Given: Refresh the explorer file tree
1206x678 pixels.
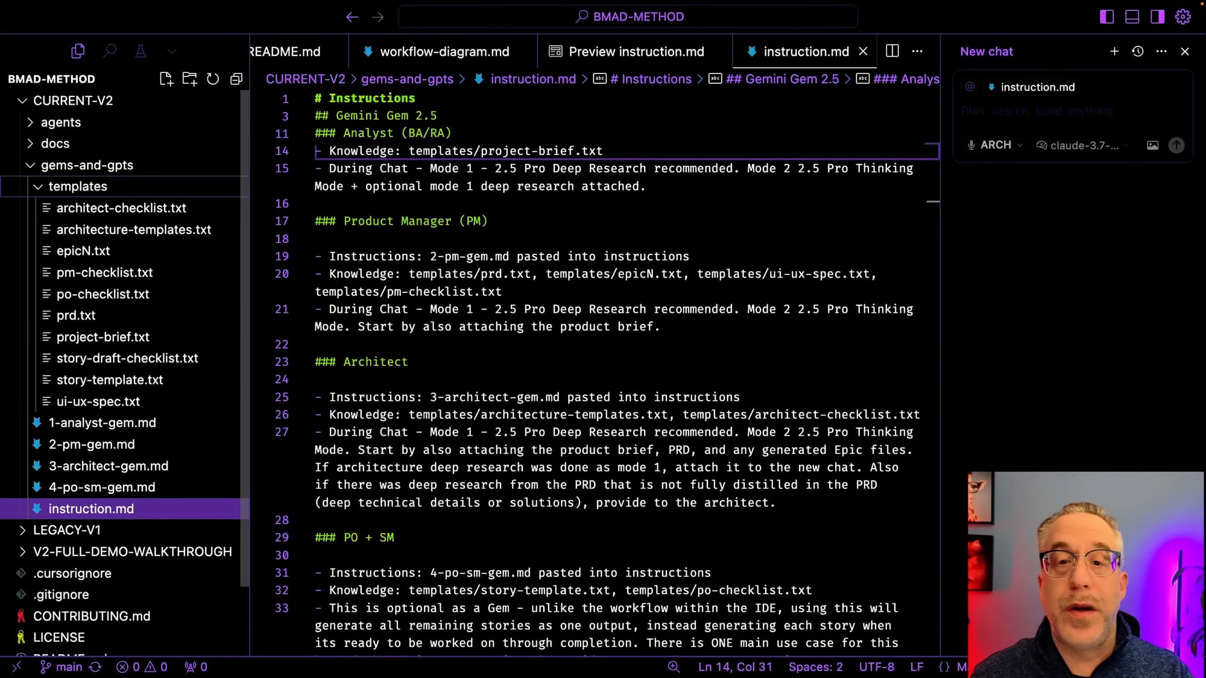Looking at the screenshot, I should tap(213, 79).
